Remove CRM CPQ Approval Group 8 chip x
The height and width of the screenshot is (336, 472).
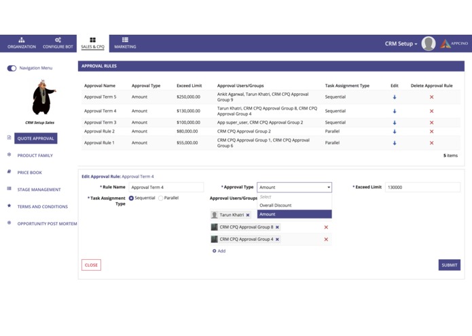click(277, 227)
